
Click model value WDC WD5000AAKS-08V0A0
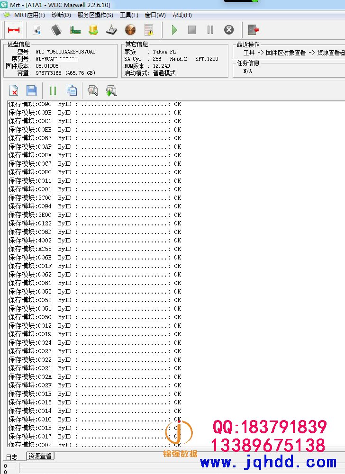66,52
